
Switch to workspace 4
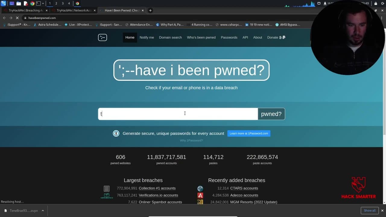[69, 3]
